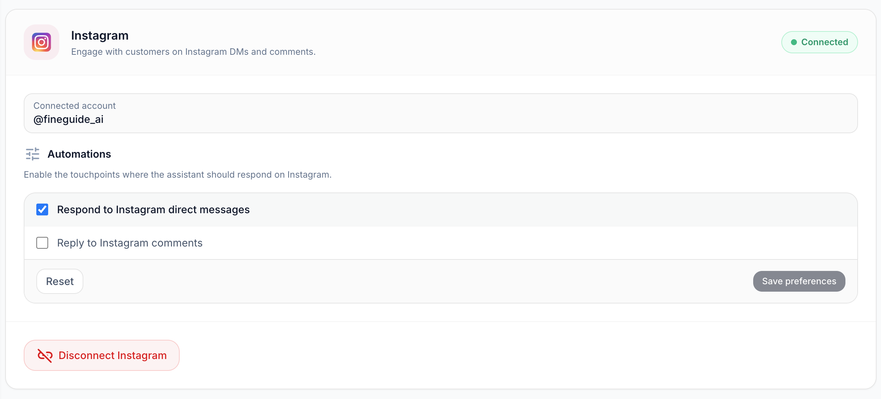Click the Disconnect Instagram red label text
This screenshot has height=399, width=881.
click(113, 355)
